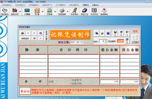Click the delete-row icon with red X

(x=41, y=33)
